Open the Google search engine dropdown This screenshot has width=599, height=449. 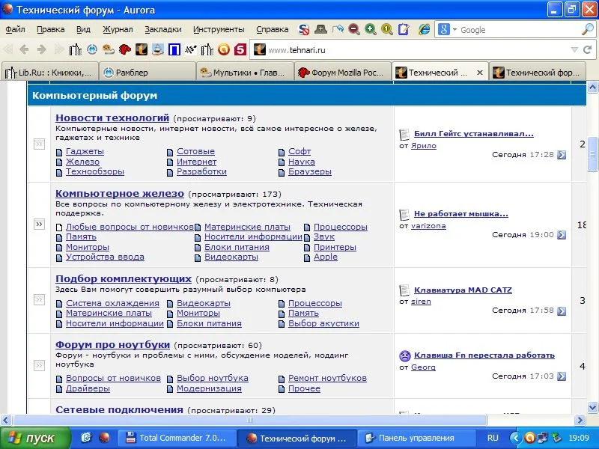[x=454, y=29]
